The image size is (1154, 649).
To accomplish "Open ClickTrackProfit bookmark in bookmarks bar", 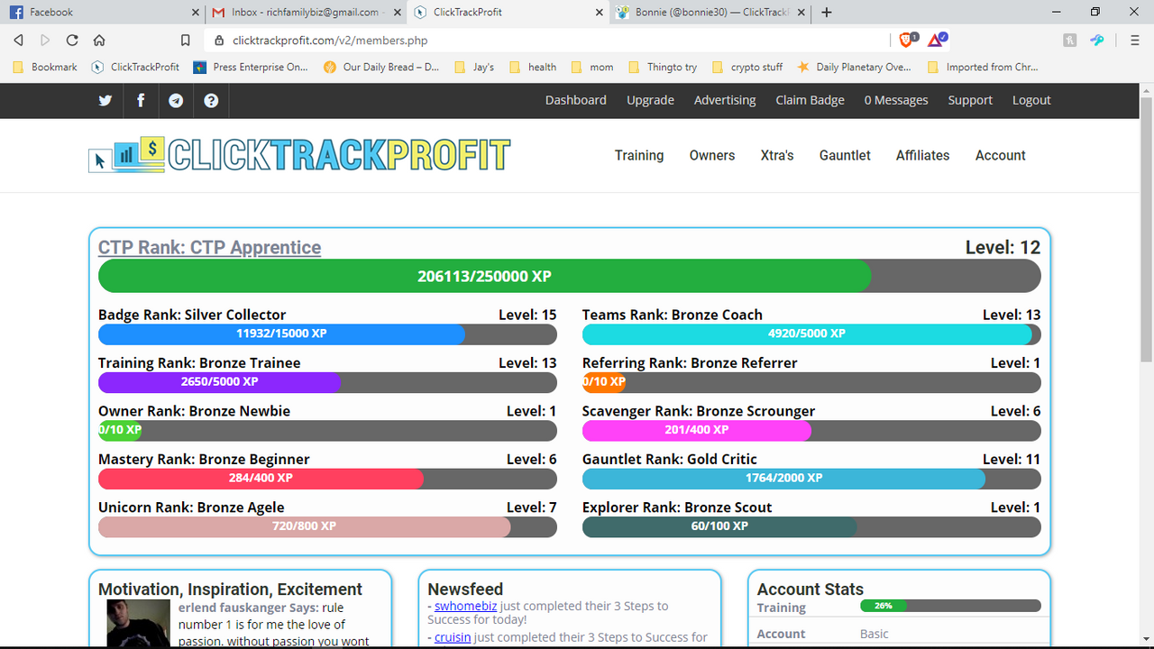I will pyautogui.click(x=135, y=67).
